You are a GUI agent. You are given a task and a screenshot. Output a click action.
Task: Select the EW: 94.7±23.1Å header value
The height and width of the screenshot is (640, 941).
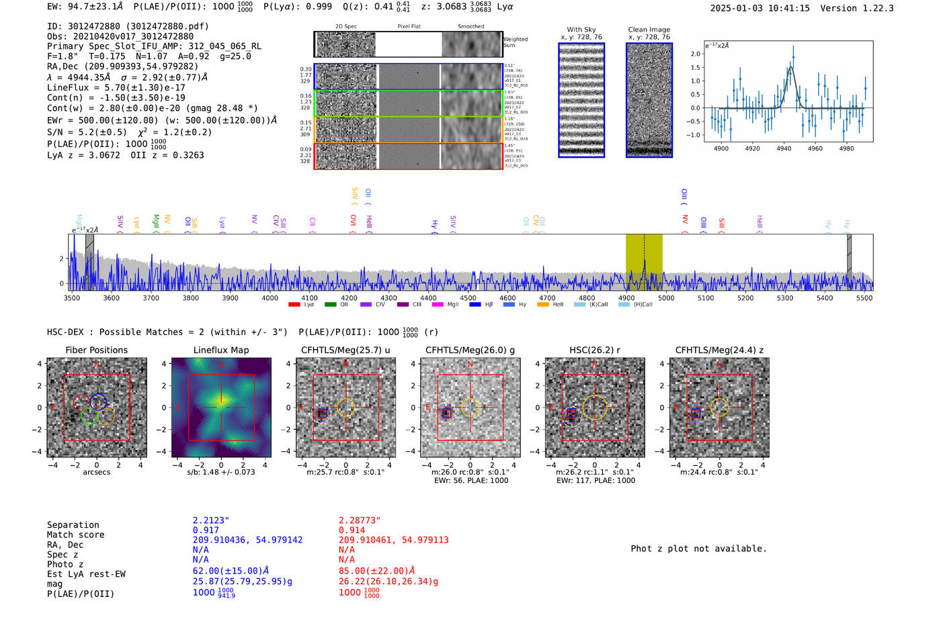pos(85,7)
